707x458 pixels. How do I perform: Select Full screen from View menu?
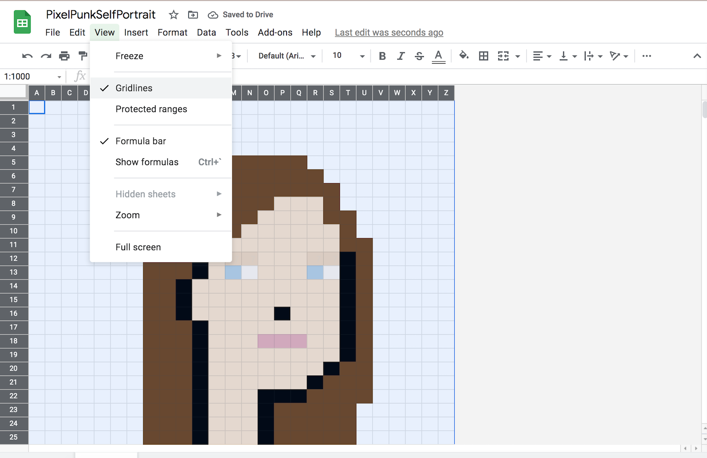pyautogui.click(x=138, y=247)
